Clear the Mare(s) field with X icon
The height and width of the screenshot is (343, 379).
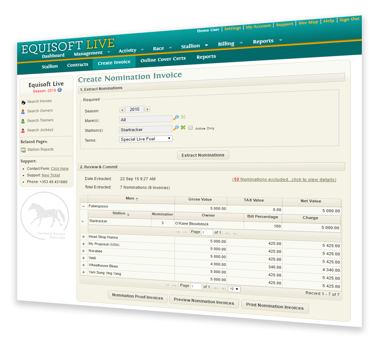[x=183, y=117]
